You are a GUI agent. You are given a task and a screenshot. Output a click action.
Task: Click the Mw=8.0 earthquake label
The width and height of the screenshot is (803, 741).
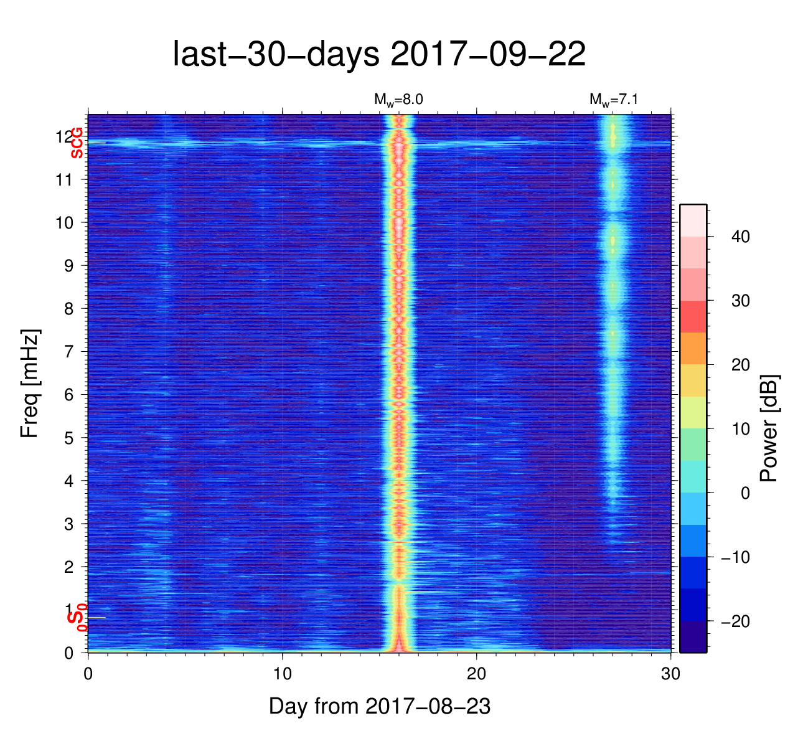(398, 99)
